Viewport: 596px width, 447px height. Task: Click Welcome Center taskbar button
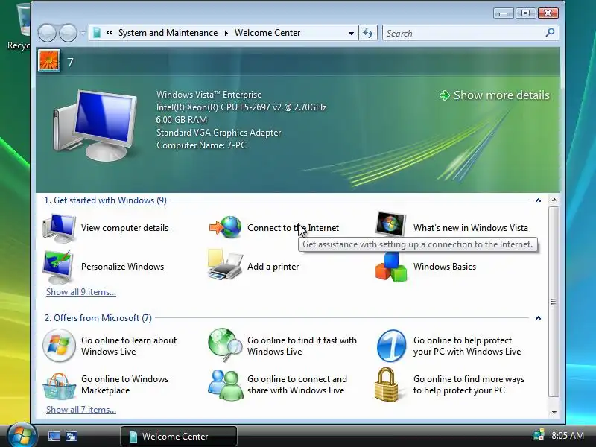179,436
